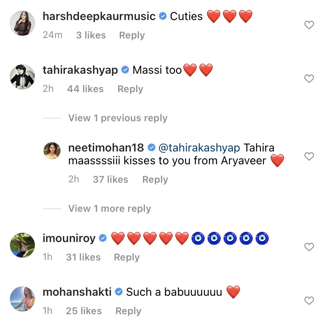Reply to tahirakashyap's comment
326x327 pixels.
click(x=130, y=89)
